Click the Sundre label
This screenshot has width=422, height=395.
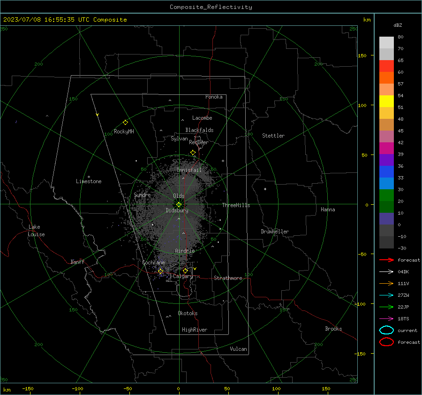[x=142, y=194]
